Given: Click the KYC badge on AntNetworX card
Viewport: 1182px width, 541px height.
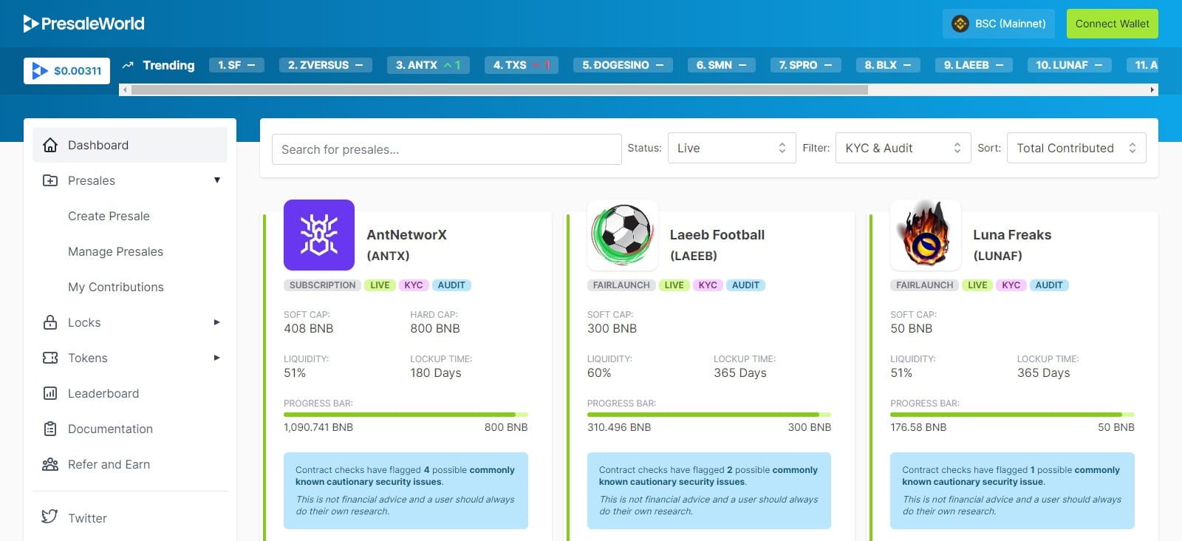Looking at the screenshot, I should point(414,285).
